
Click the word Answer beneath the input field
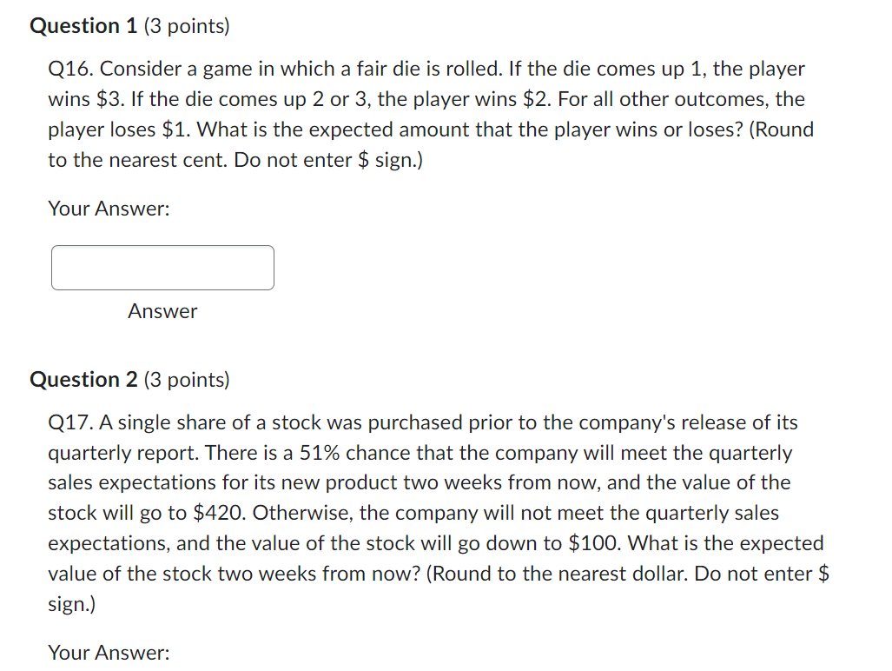[x=162, y=311]
